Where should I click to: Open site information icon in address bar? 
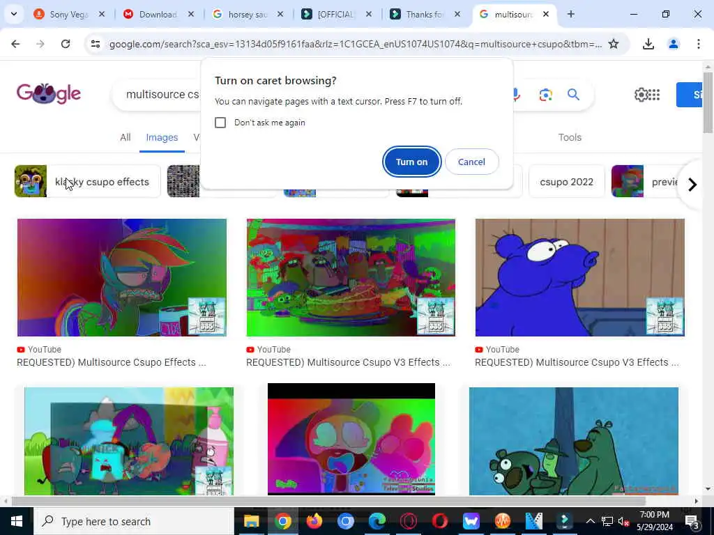pyautogui.click(x=95, y=44)
